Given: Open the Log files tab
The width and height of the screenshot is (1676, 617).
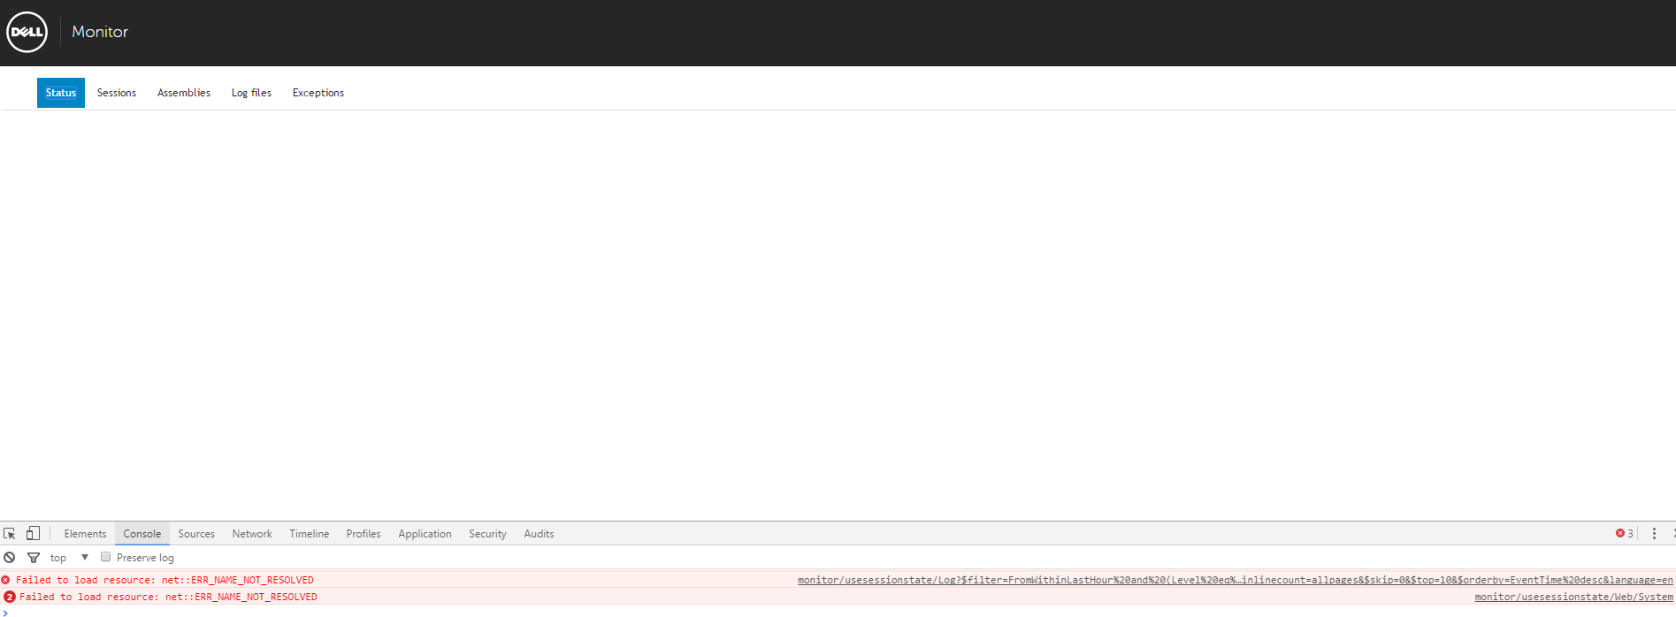Looking at the screenshot, I should click(251, 93).
